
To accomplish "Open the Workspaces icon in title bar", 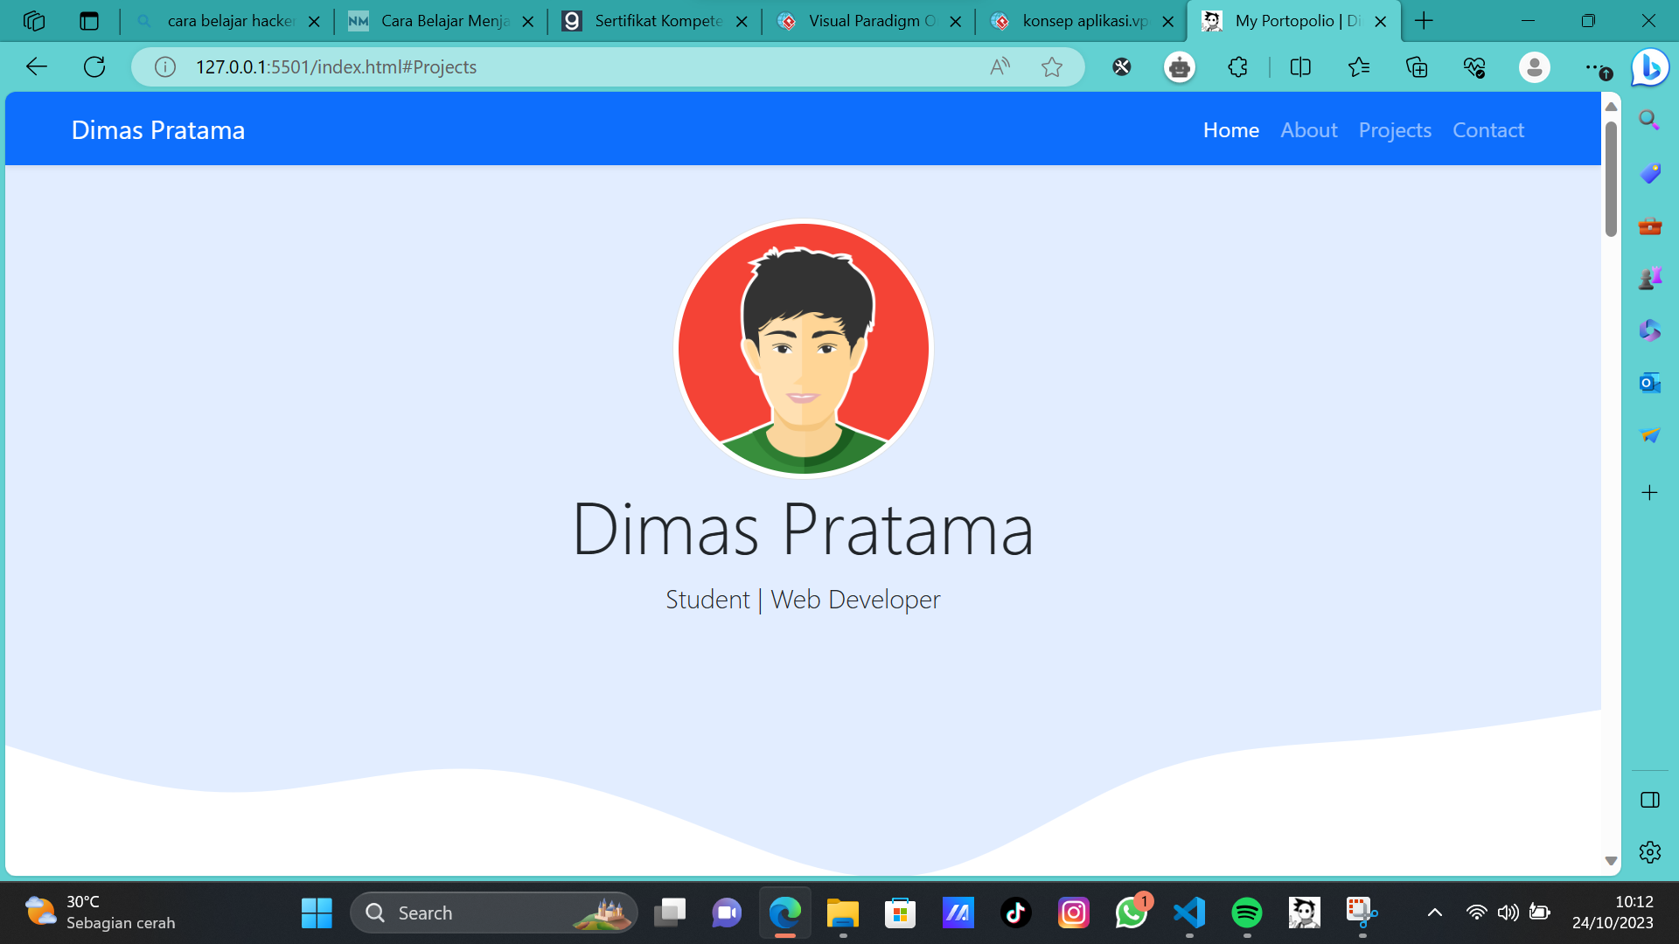I will pyautogui.click(x=33, y=21).
